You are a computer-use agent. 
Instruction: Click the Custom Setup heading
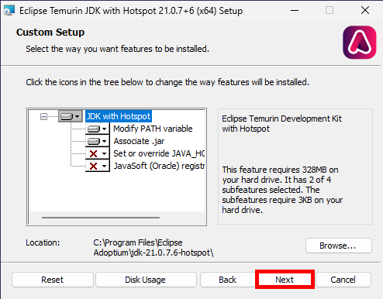coord(50,33)
